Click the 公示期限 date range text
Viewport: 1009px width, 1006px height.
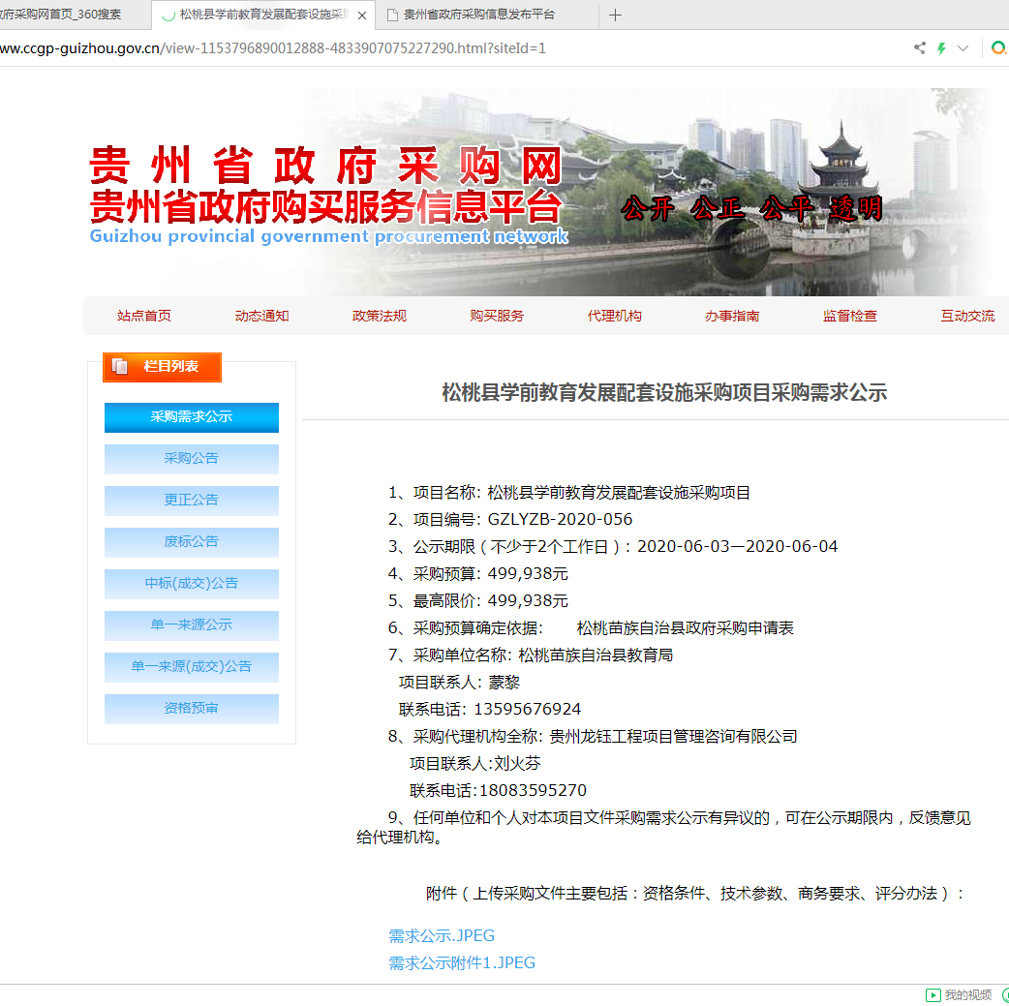(x=738, y=546)
